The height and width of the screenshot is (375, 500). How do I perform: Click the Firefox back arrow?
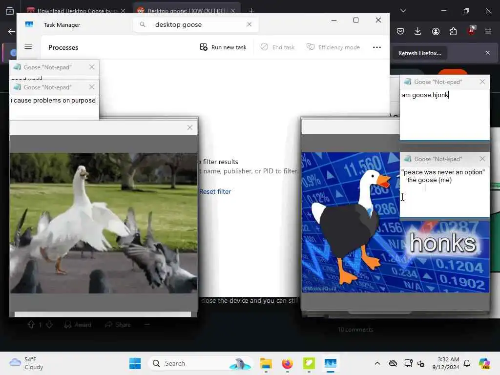pyautogui.click(x=12, y=31)
